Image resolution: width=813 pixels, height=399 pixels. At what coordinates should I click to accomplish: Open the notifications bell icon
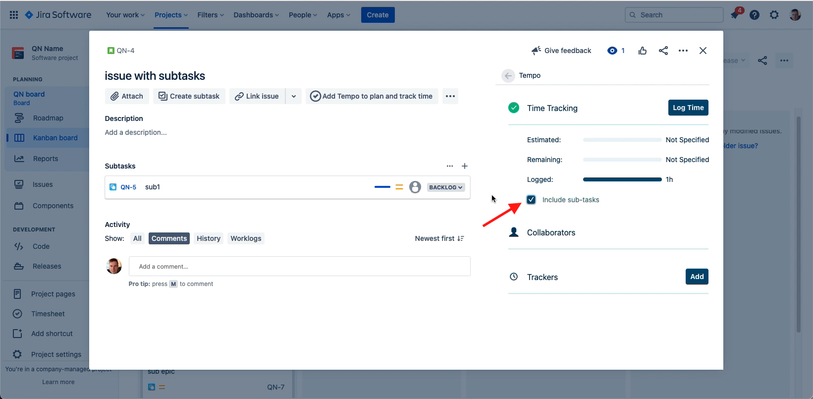click(735, 15)
